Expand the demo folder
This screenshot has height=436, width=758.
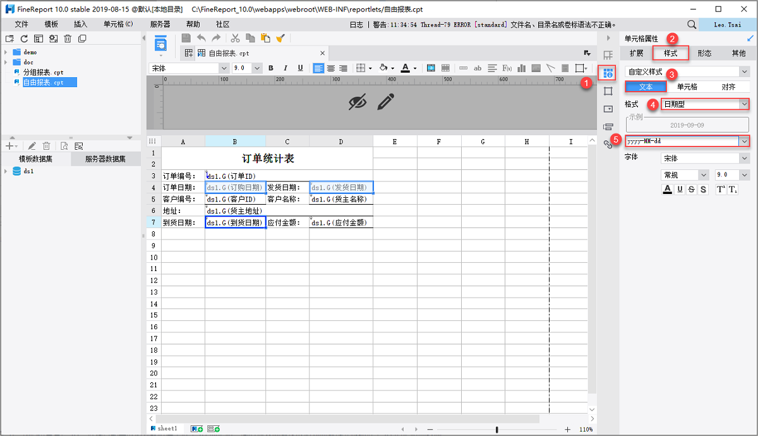point(6,52)
